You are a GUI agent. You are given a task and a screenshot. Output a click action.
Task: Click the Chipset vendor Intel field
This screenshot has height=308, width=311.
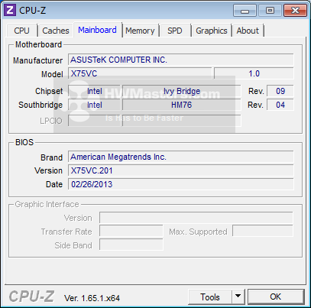[94, 91]
